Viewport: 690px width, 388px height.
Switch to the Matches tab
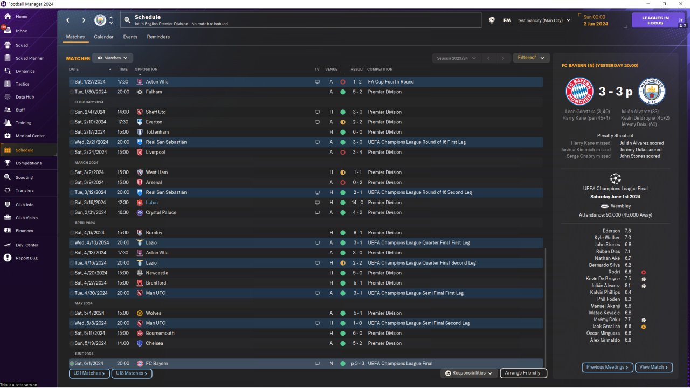click(75, 37)
